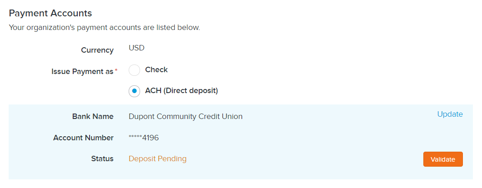Select the ACH (Direct deposit) radio button
Image resolution: width=482 pixels, height=188 pixels.
134,91
